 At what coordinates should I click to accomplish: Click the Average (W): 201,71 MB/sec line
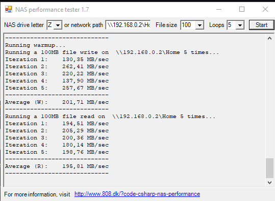pyautogui.click(x=57, y=102)
